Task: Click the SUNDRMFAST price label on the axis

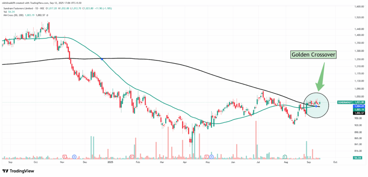Action: [x=345, y=102]
